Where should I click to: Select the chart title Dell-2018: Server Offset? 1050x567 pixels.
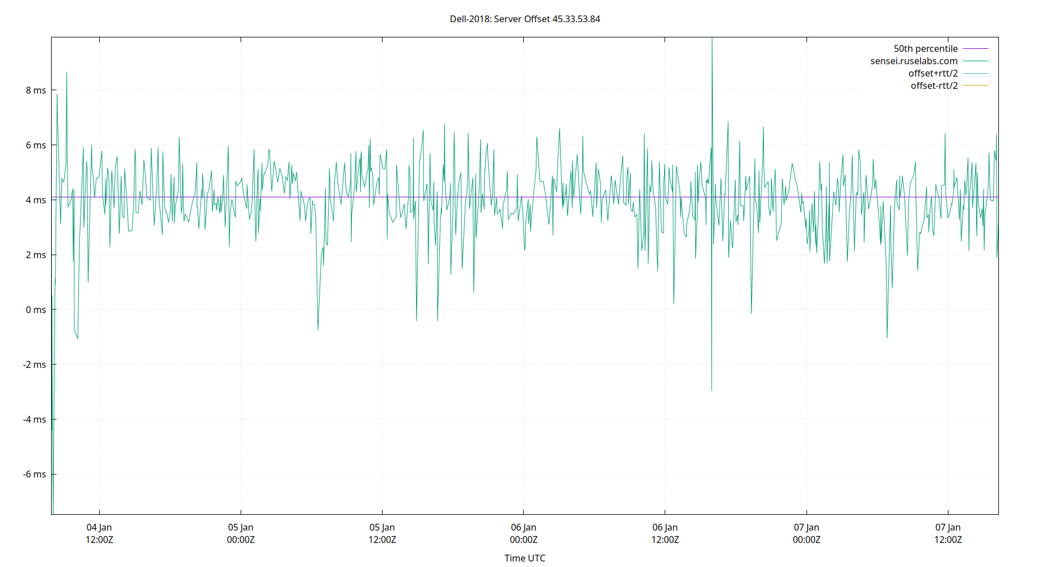tap(499, 19)
